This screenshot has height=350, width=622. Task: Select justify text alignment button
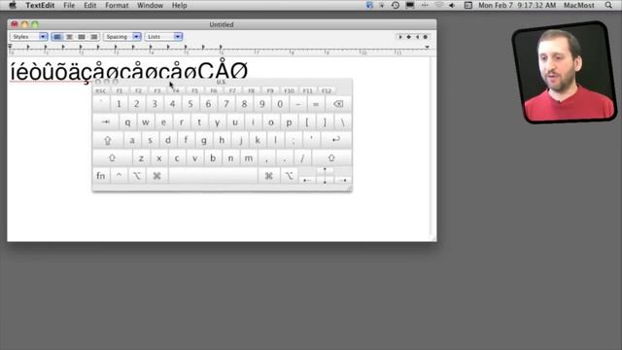pos(82,37)
